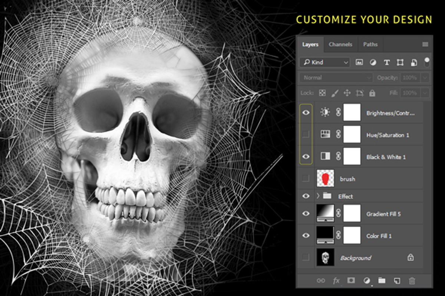Select the Gradient Fill 5 mask thumbnail
Screen dimensions: 445x296
tap(352, 213)
